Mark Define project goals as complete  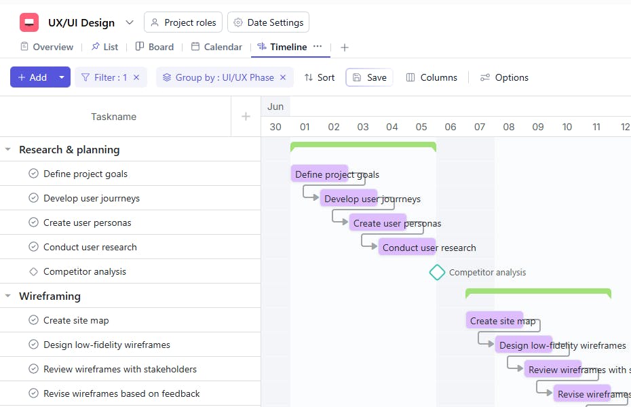33,174
